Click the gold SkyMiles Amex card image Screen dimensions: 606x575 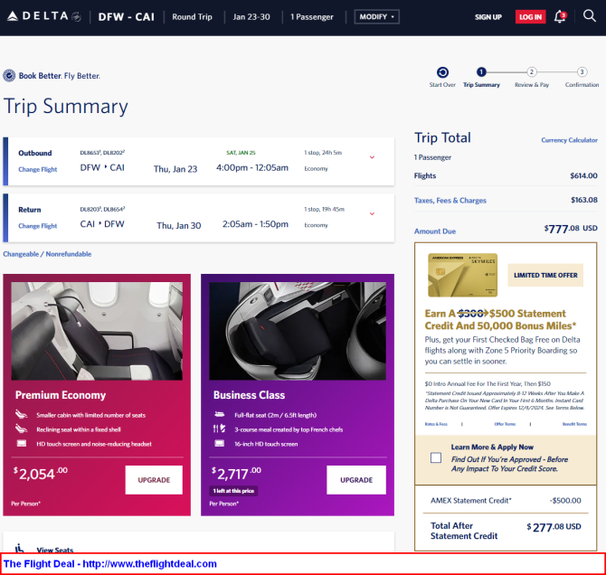pyautogui.click(x=462, y=275)
